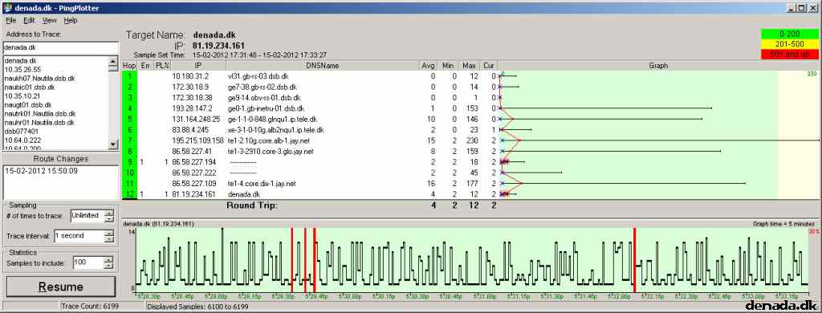Screen dimensions: 822x313
Task: Click the DNSName column header
Action: [x=323, y=66]
